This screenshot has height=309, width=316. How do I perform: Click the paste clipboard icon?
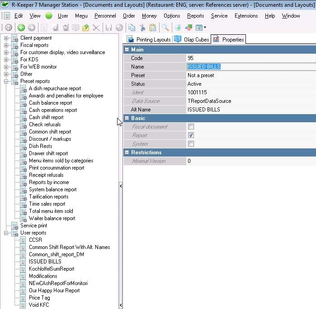pos(153,28)
